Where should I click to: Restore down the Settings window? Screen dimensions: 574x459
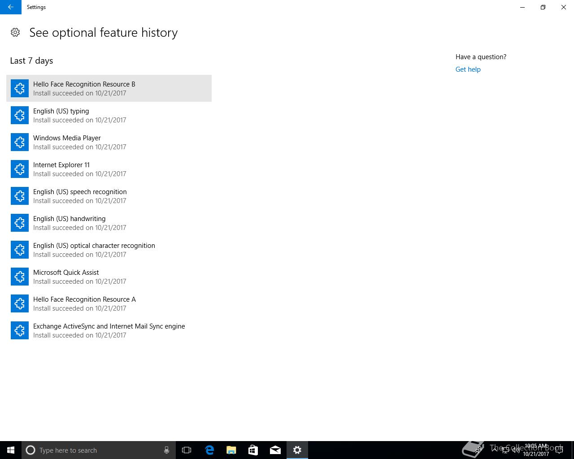coord(543,7)
